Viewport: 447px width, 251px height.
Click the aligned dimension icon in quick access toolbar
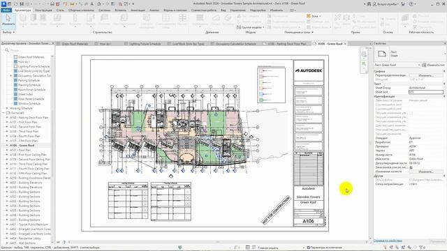pyautogui.click(x=81, y=4)
